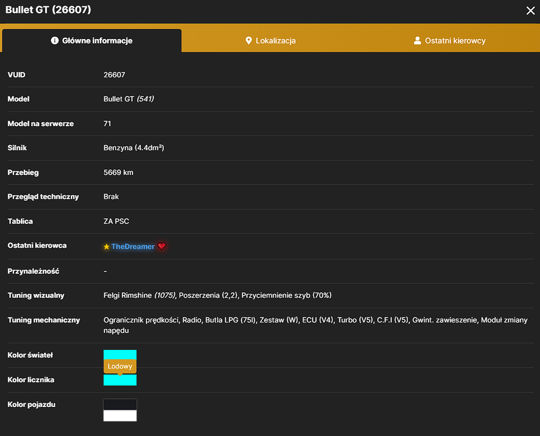Click the Tuning wizualny row label
The height and width of the screenshot is (436, 540).
tap(36, 295)
